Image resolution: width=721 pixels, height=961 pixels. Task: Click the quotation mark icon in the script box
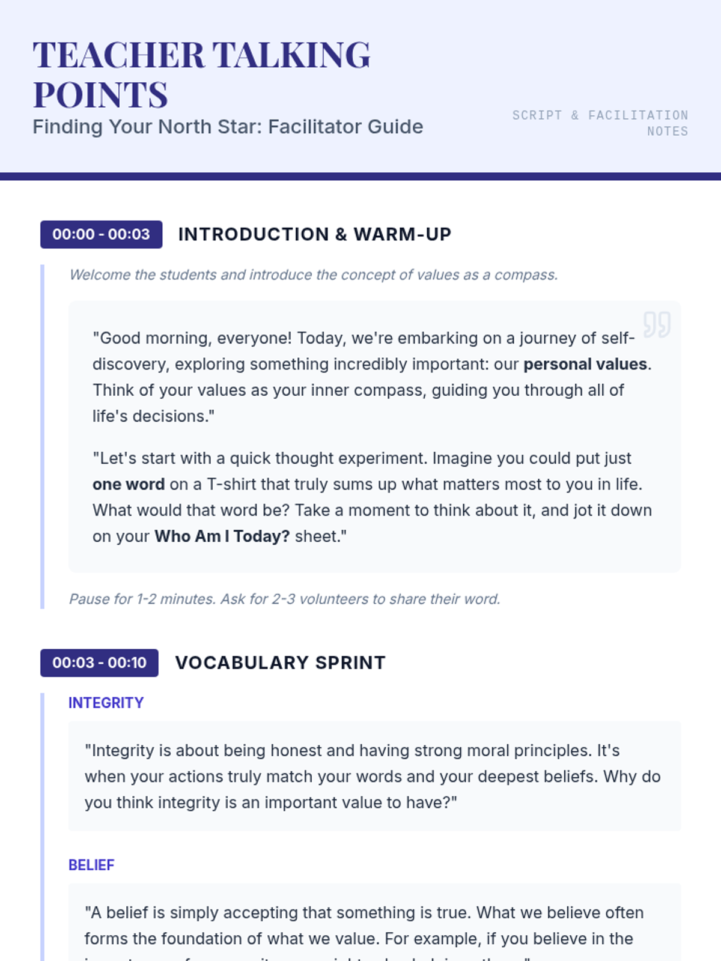pyautogui.click(x=656, y=324)
